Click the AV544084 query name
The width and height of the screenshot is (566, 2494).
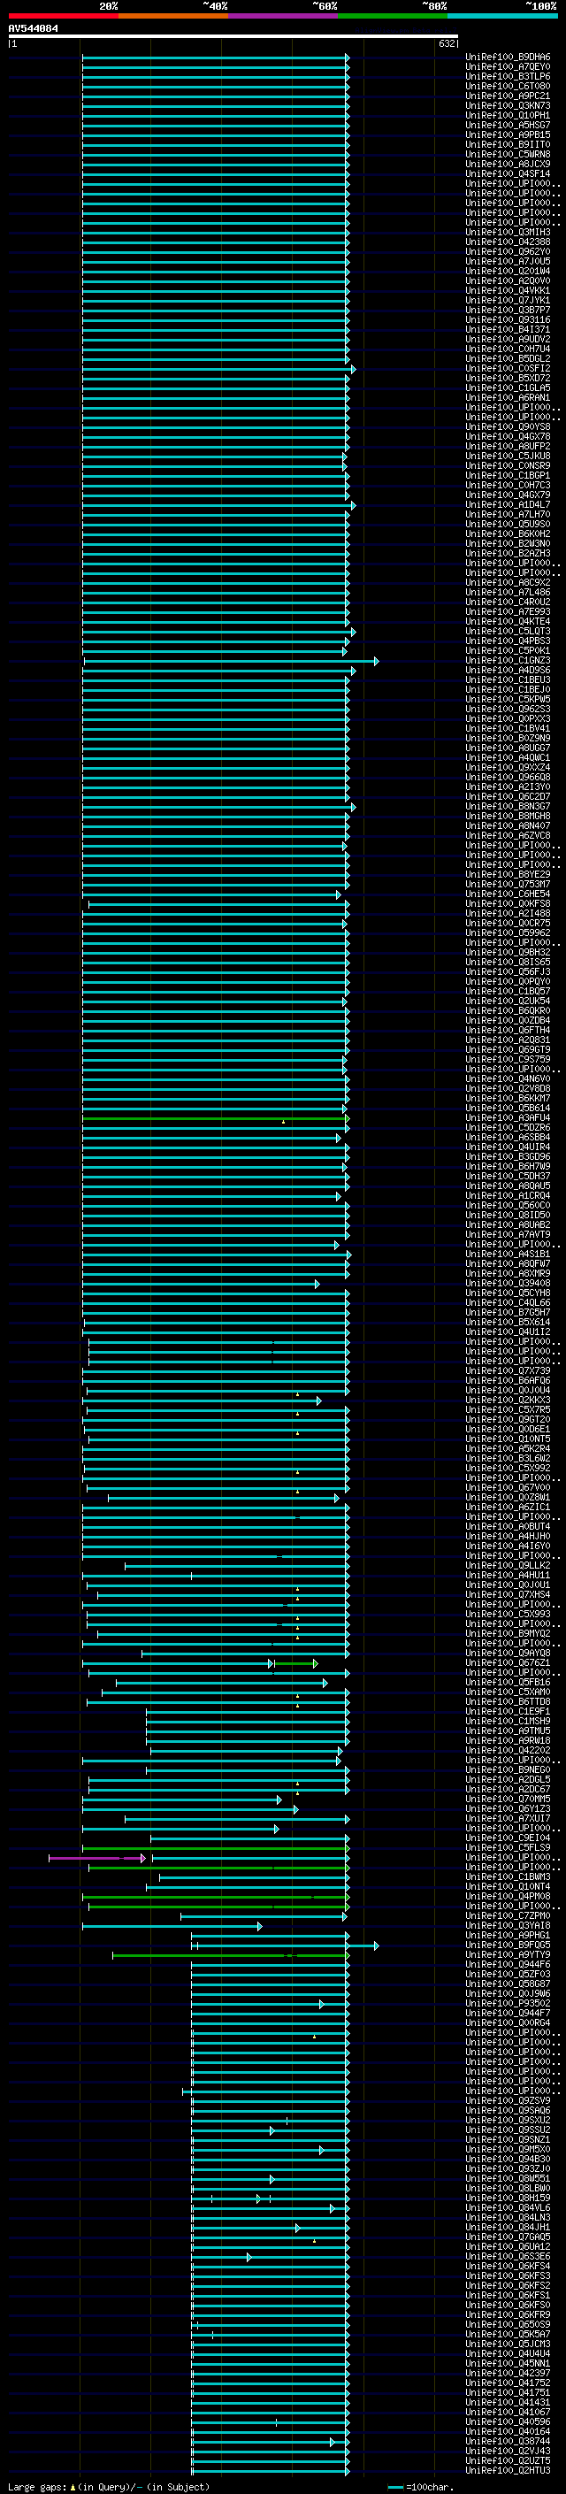tap(33, 29)
